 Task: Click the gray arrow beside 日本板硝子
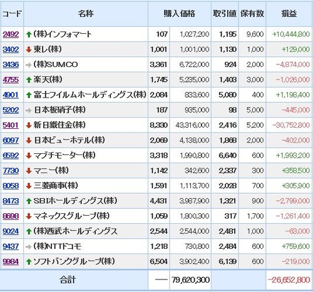click(29, 110)
